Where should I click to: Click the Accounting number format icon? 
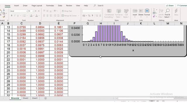84,15
